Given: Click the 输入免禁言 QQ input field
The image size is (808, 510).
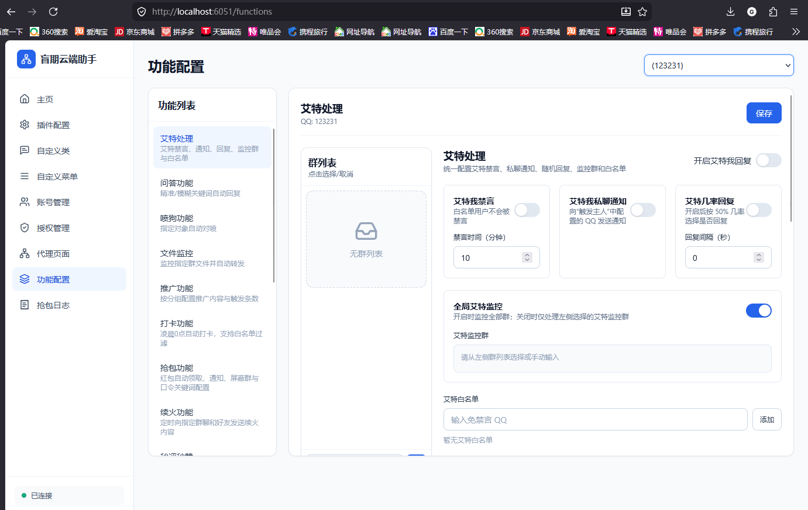Looking at the screenshot, I should [596, 419].
